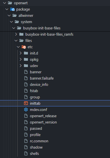110x158 pixels.
Task: Select the etc folder label
Action: pyautogui.click(x=30, y=47)
